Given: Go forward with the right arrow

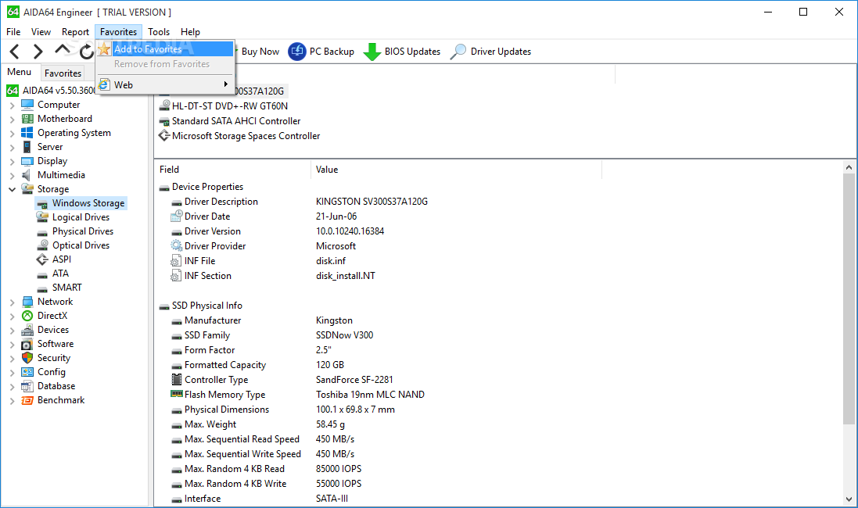Looking at the screenshot, I should (38, 52).
